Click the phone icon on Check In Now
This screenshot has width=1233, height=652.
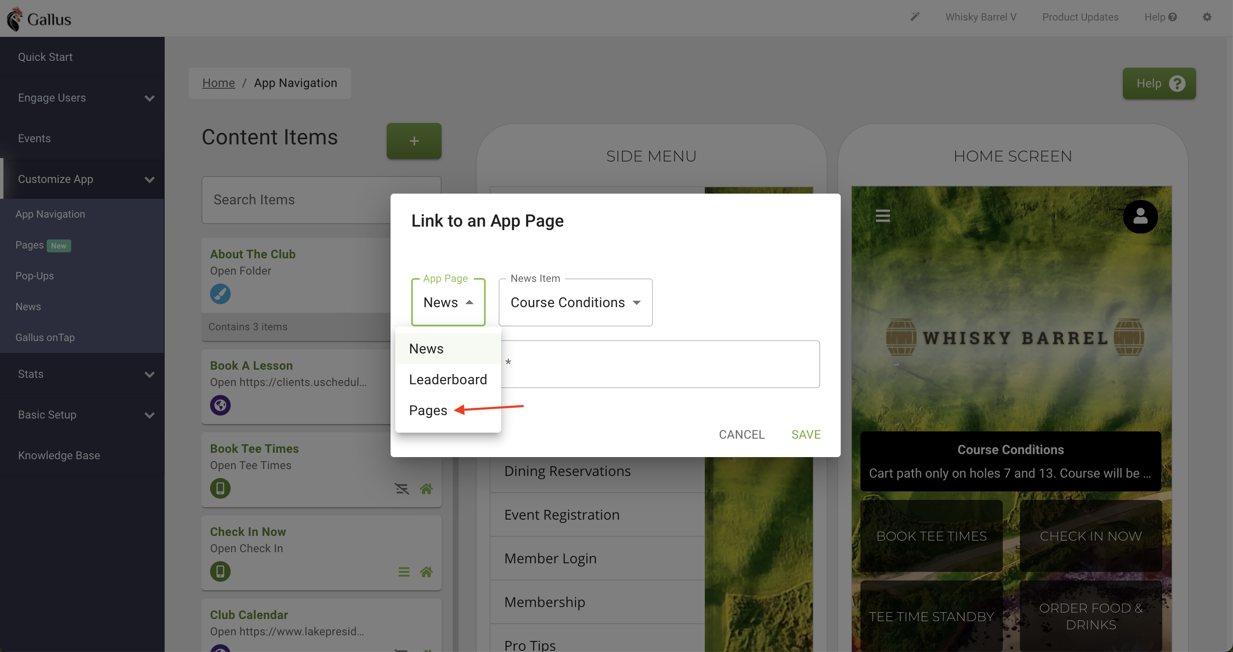pyautogui.click(x=220, y=571)
